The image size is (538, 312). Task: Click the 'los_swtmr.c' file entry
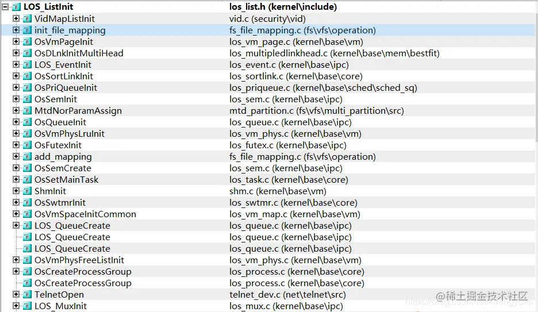[293, 203]
